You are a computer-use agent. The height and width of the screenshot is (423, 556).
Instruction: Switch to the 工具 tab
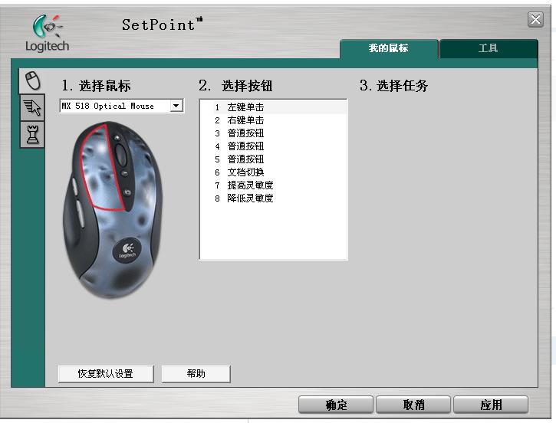(x=489, y=48)
